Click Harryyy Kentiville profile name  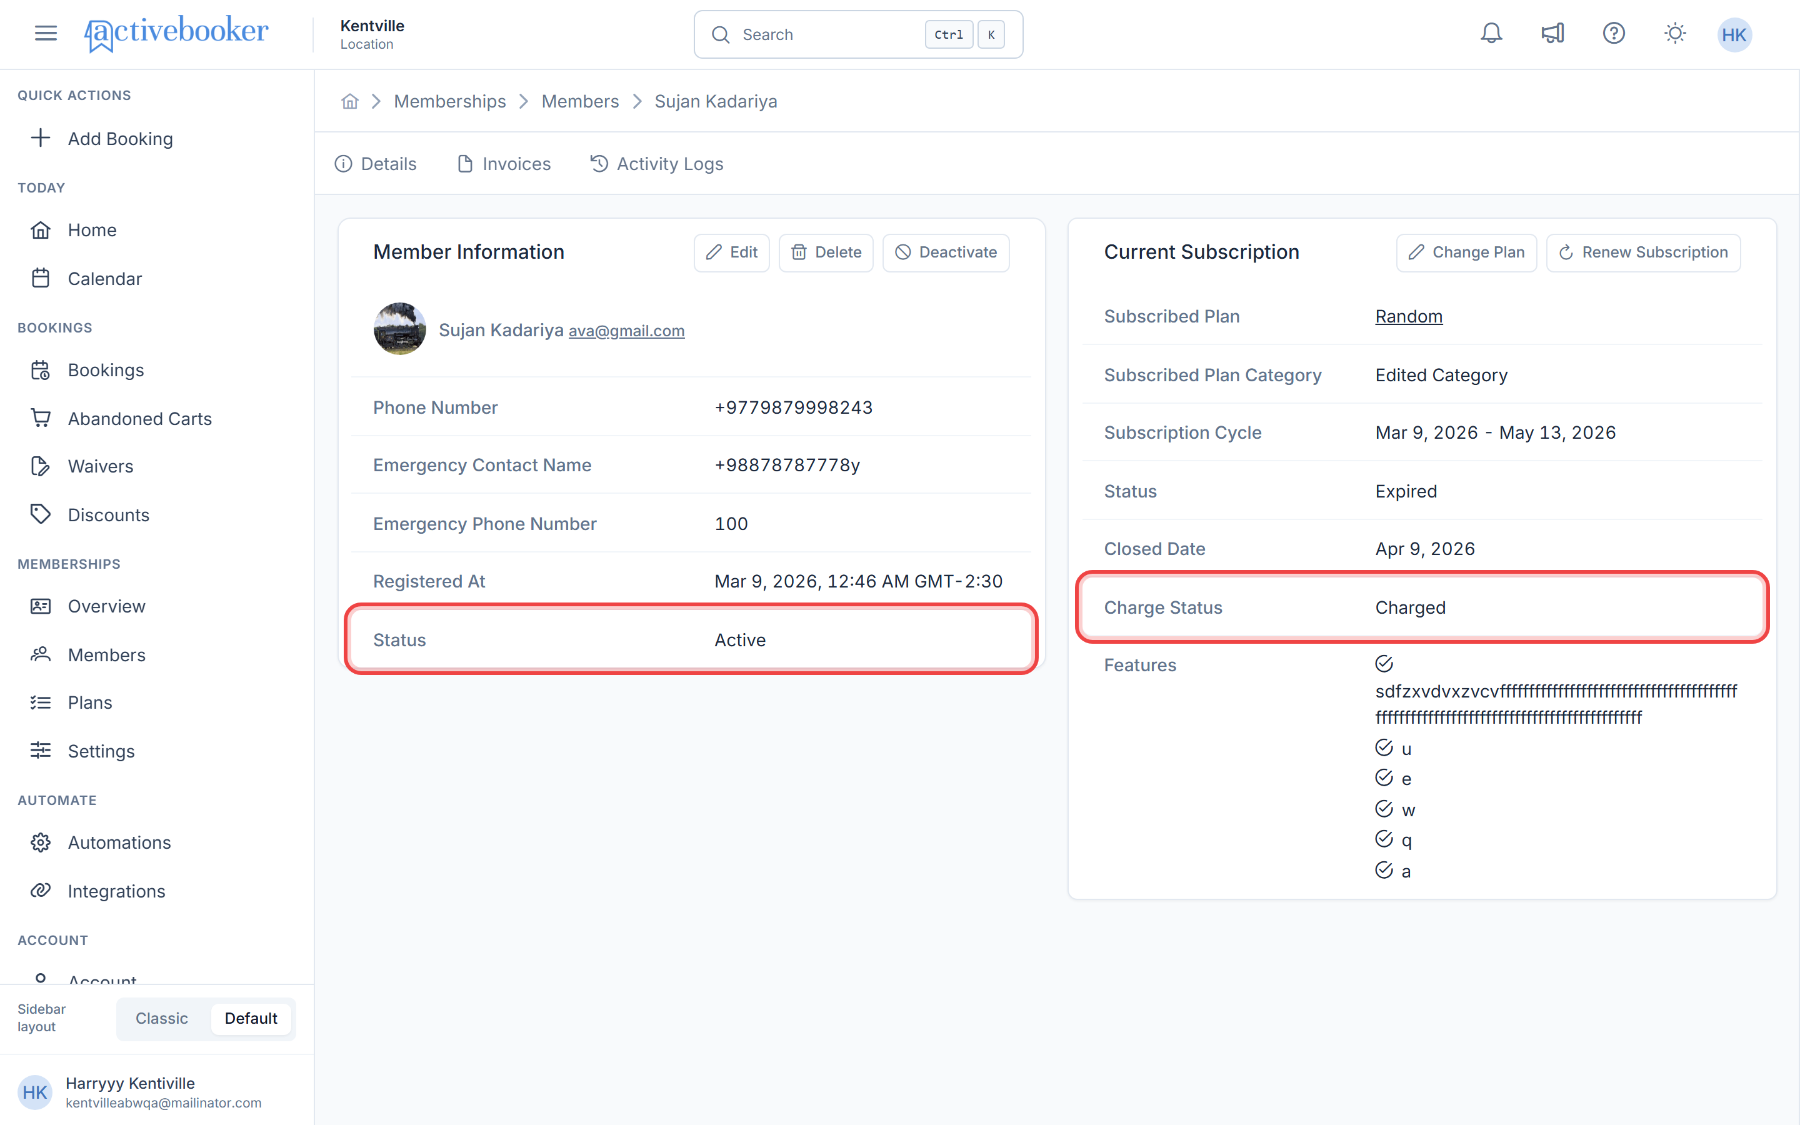coord(130,1082)
